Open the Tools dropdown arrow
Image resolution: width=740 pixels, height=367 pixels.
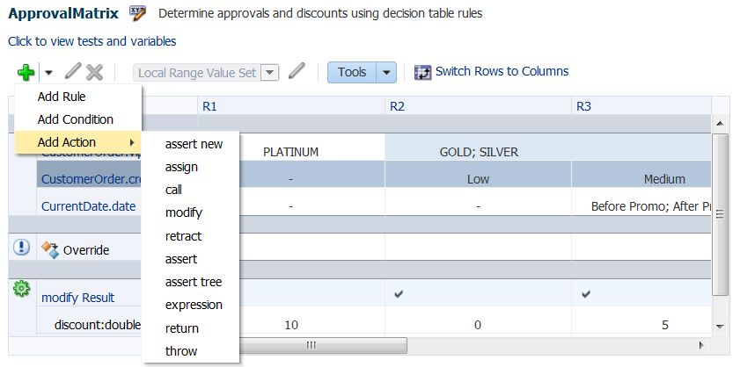386,73
